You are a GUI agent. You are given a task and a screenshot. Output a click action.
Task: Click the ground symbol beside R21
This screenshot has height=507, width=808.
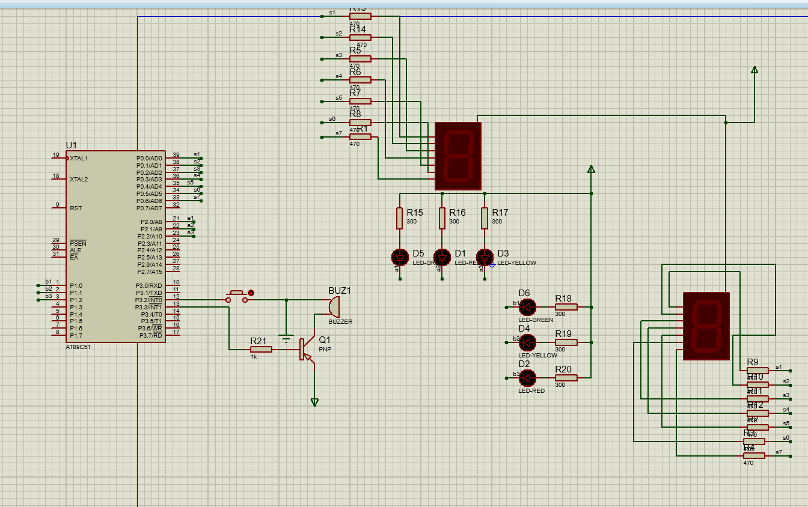[286, 338]
